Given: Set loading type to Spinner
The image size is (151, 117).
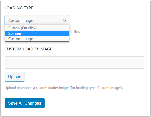Looking at the screenshot, I should 37,33.
